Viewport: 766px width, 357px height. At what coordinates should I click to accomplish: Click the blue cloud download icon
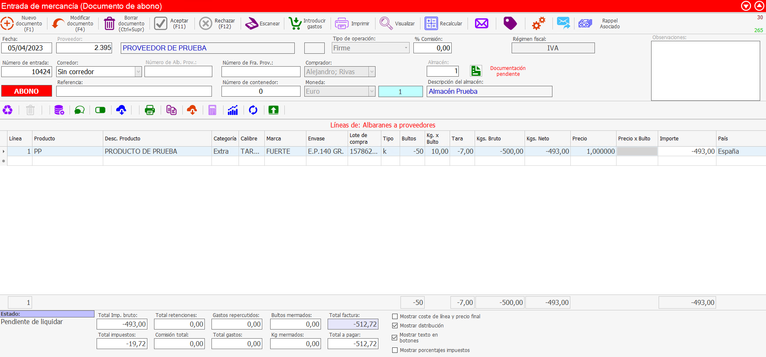coord(121,110)
